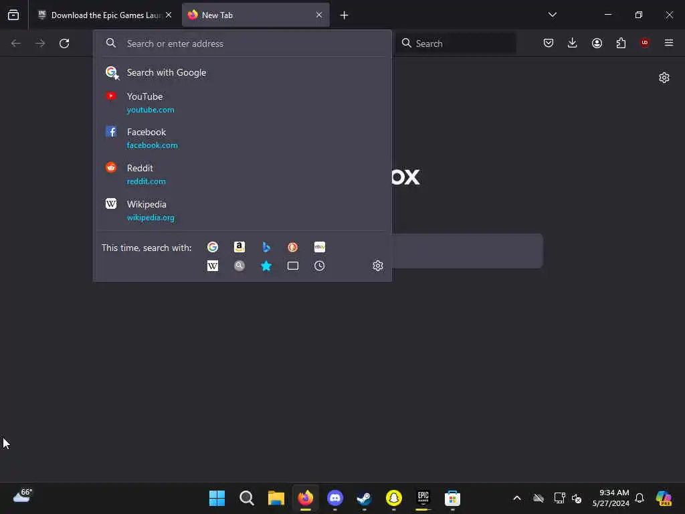685x514 pixels.
Task: Choose the Reddit suggestion
Action: click(242, 175)
